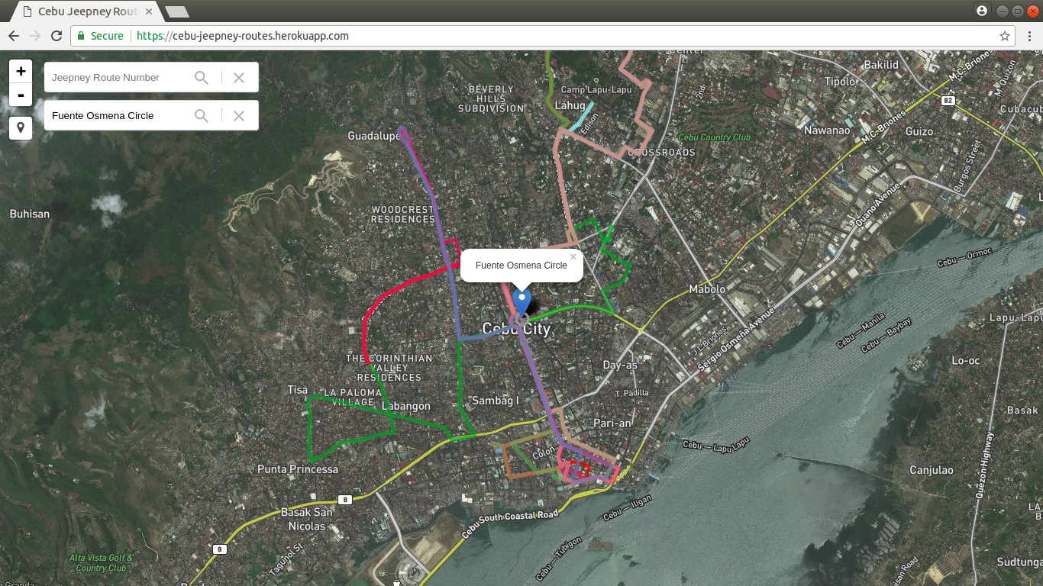Click the Tisa map label
The image size is (1043, 586).
click(298, 390)
